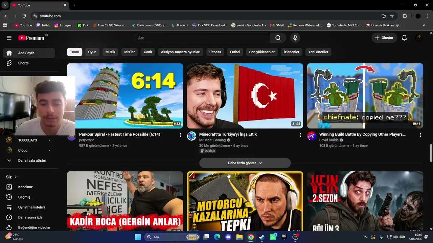View site information in address bar
Viewport: 433px width, 243px height.
pyautogui.click(x=35, y=16)
